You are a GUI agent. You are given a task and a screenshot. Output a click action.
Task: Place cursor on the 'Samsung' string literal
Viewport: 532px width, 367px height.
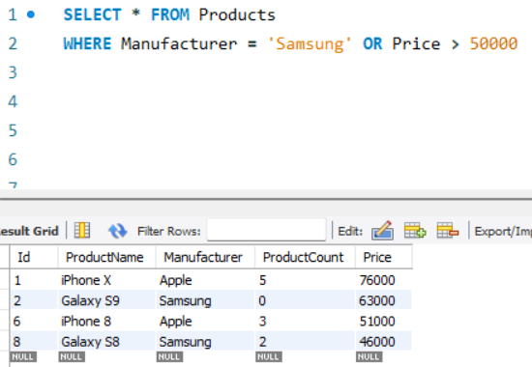(310, 44)
